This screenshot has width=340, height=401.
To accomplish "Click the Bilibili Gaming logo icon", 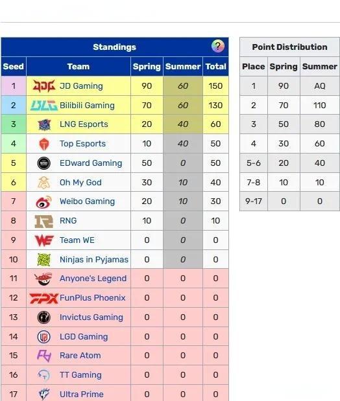I will point(44,106).
